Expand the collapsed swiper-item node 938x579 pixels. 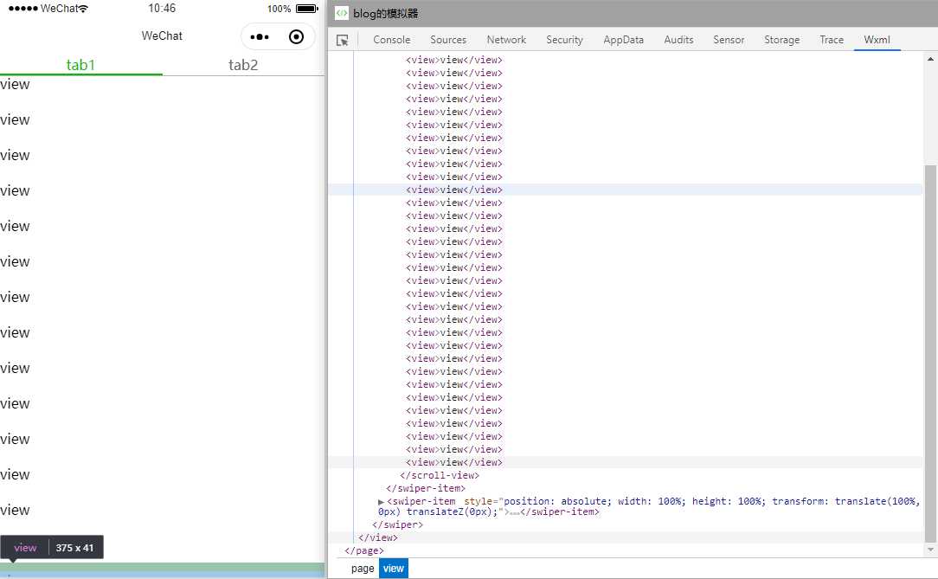pos(381,502)
